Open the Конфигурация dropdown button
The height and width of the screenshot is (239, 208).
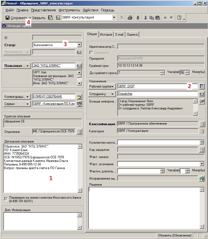point(17,97)
